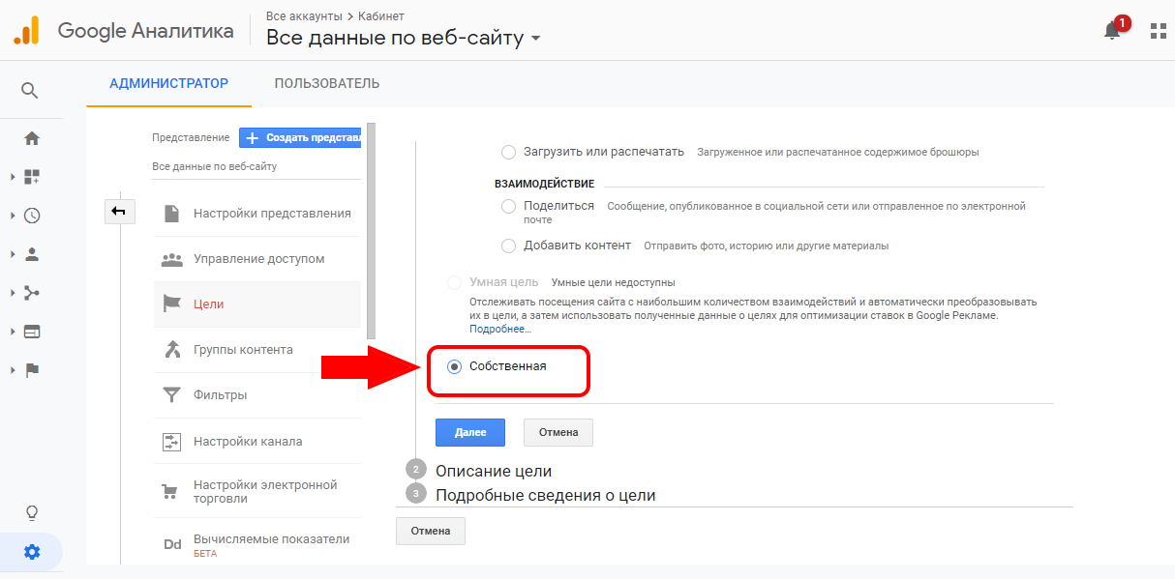Click the view column vertical scrollbar
This screenshot has width=1175, height=579.
tap(371, 230)
